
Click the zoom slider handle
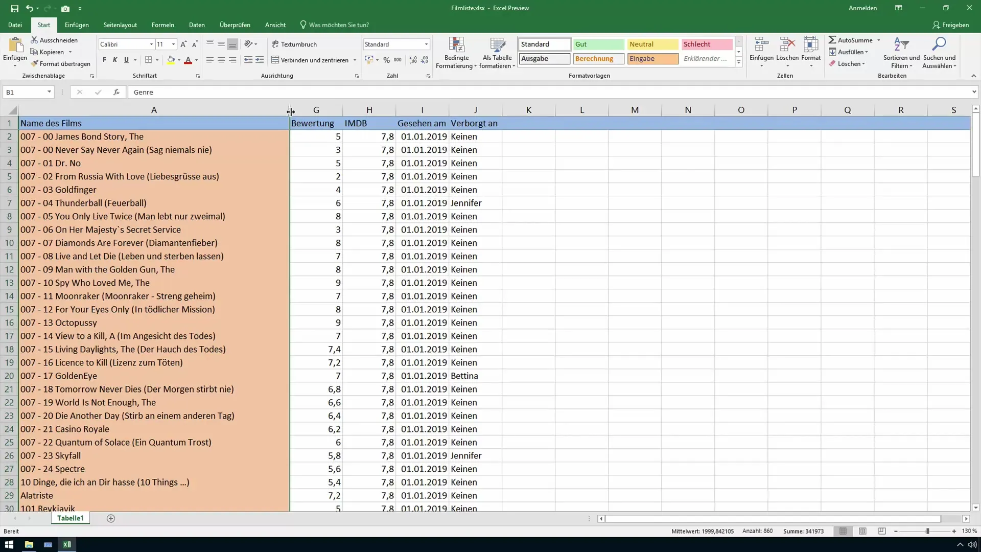pyautogui.click(x=927, y=531)
